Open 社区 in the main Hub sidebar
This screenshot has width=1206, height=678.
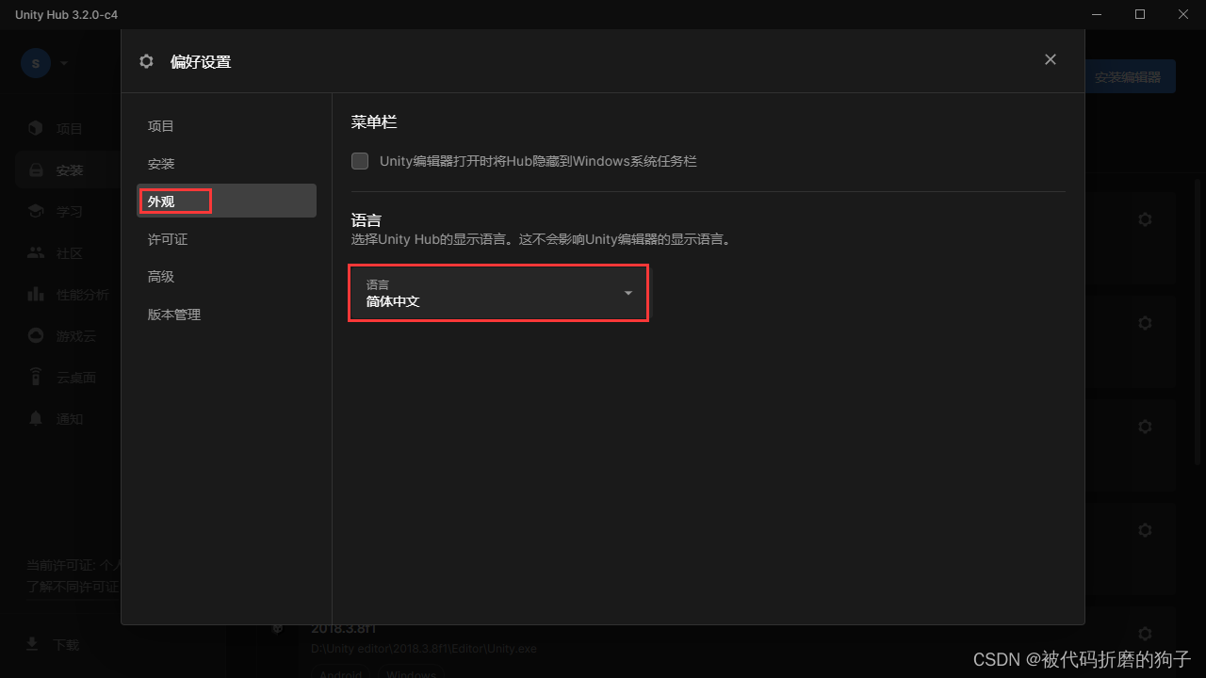(x=68, y=253)
